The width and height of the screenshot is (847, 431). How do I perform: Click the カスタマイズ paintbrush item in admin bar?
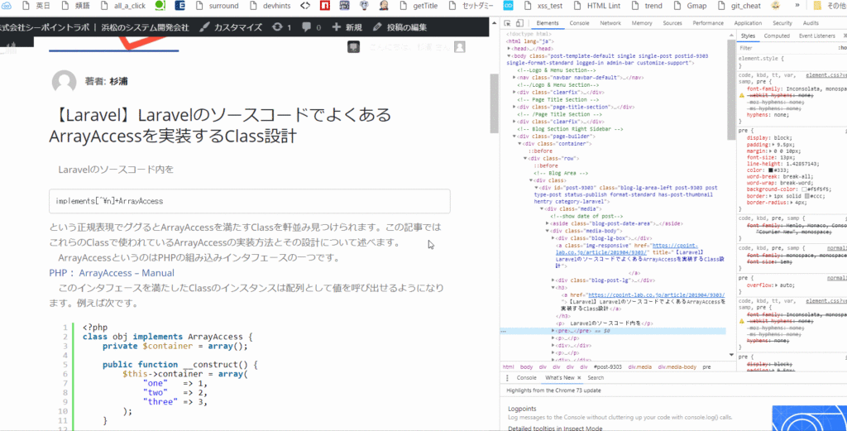232,27
